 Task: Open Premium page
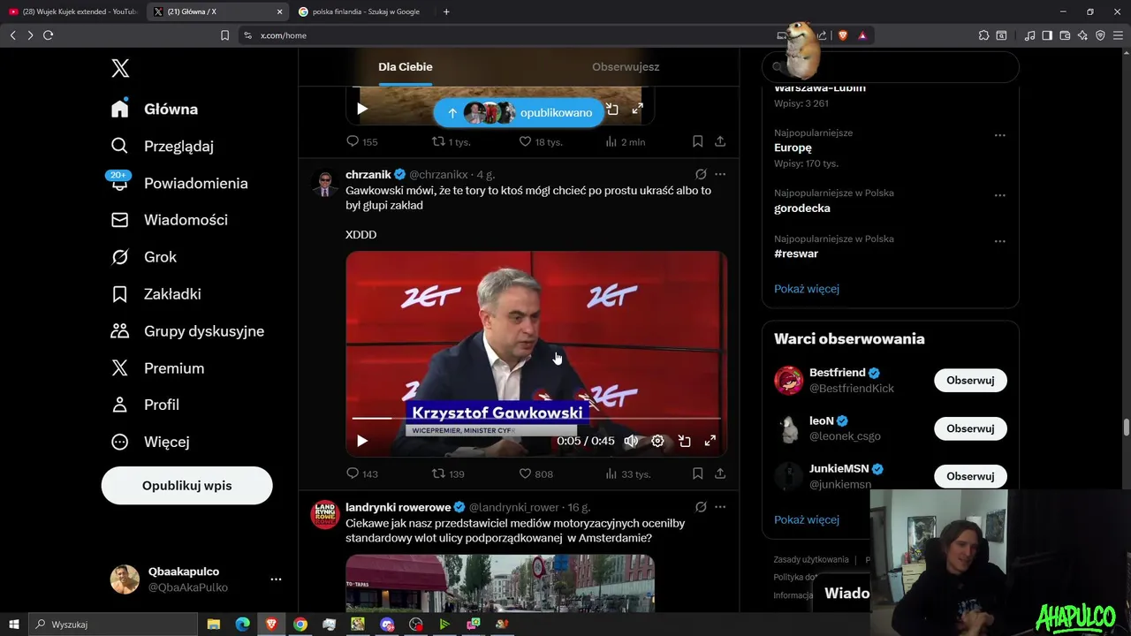click(x=157, y=368)
